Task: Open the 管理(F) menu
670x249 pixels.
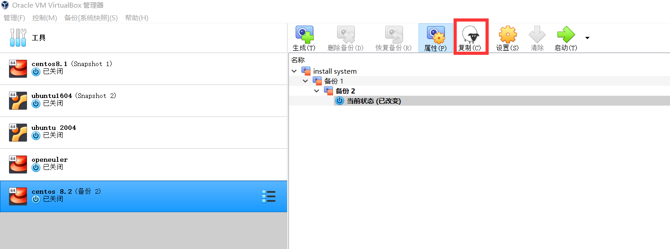Action: (14, 18)
